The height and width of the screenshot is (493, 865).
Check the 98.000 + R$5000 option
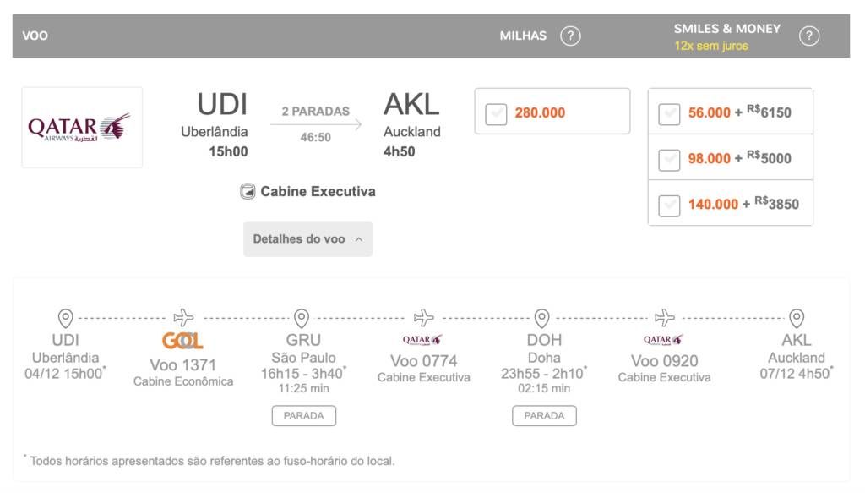[x=669, y=160]
